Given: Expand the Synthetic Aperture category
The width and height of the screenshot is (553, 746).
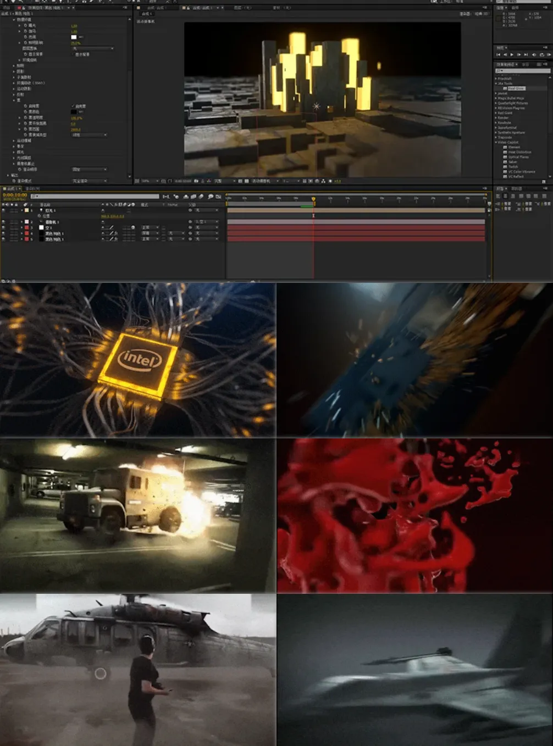Looking at the screenshot, I should (496, 132).
